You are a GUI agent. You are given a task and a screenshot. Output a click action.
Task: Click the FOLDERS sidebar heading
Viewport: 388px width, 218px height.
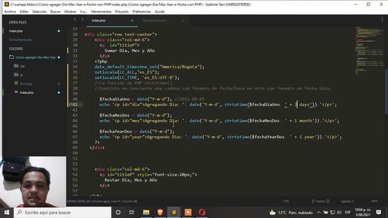click(x=16, y=48)
